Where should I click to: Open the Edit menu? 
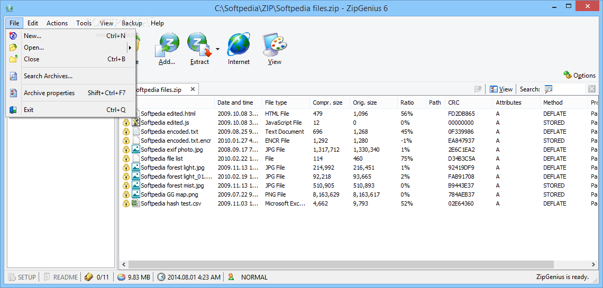coord(33,23)
